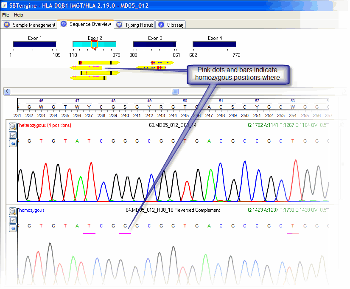350x289 pixels.
Task: Click position number 238 in the ruler
Action: point(101,115)
